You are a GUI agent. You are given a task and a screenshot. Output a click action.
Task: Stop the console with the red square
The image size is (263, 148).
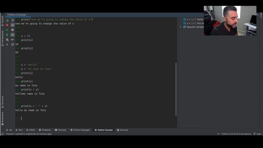pyautogui.click(x=7, y=25)
